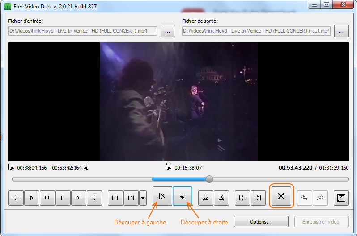The width and height of the screenshot is (357, 236).
Task: Click the cut left scissors button
Action: [162, 196]
